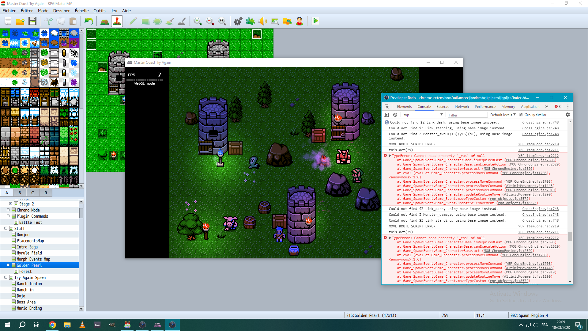Open the Dessiner menu

tap(62, 11)
